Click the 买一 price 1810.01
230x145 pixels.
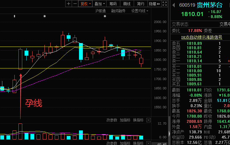click(x=194, y=67)
